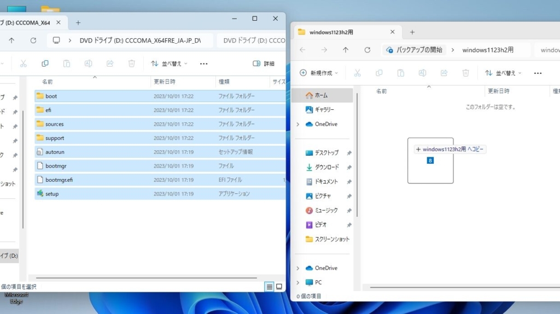
Task: Click Copy icon in windows1123h2用 toolbar
Action: click(379, 73)
